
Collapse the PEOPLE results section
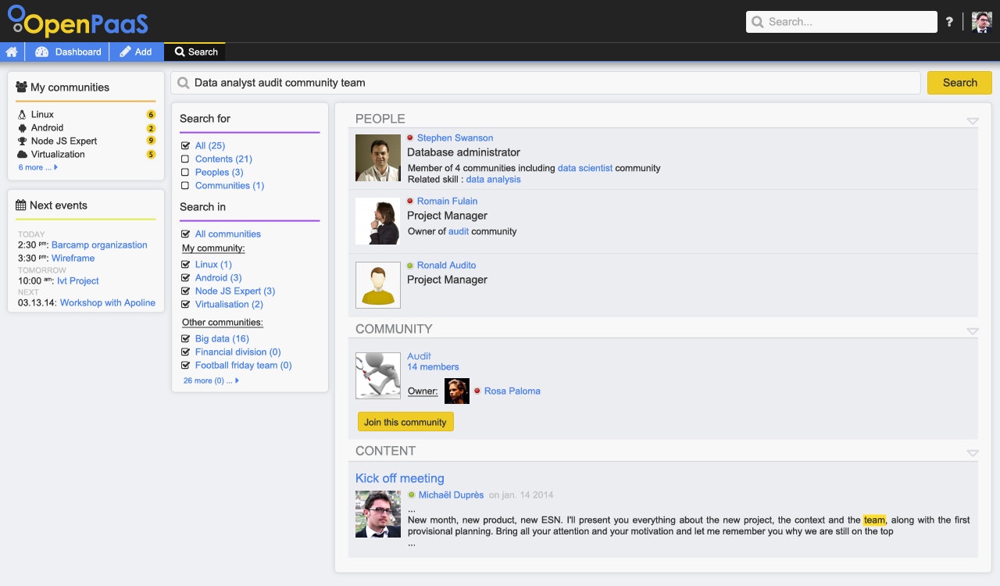click(x=971, y=120)
